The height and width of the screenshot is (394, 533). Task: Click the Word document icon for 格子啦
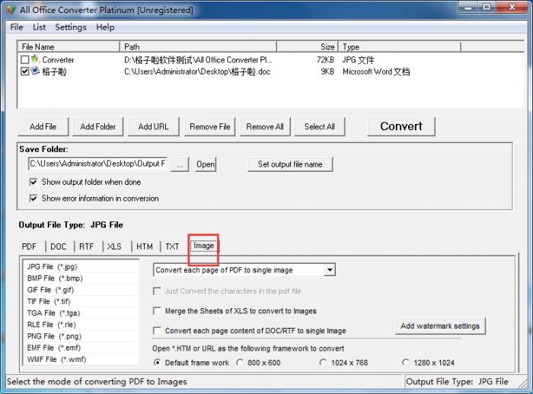click(x=35, y=71)
